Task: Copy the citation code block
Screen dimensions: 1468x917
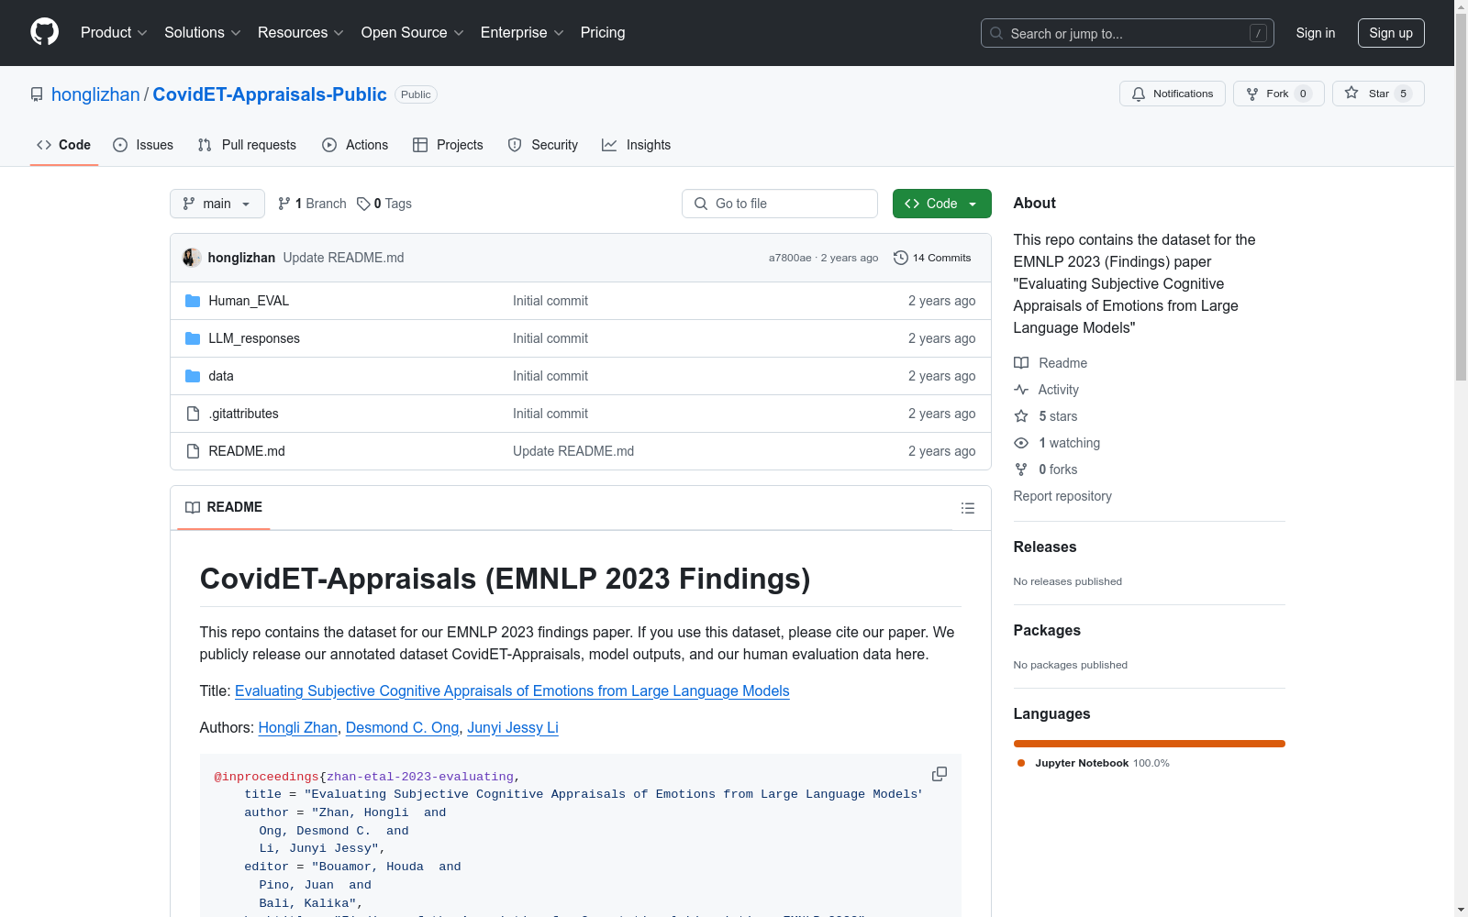Action: pyautogui.click(x=940, y=774)
